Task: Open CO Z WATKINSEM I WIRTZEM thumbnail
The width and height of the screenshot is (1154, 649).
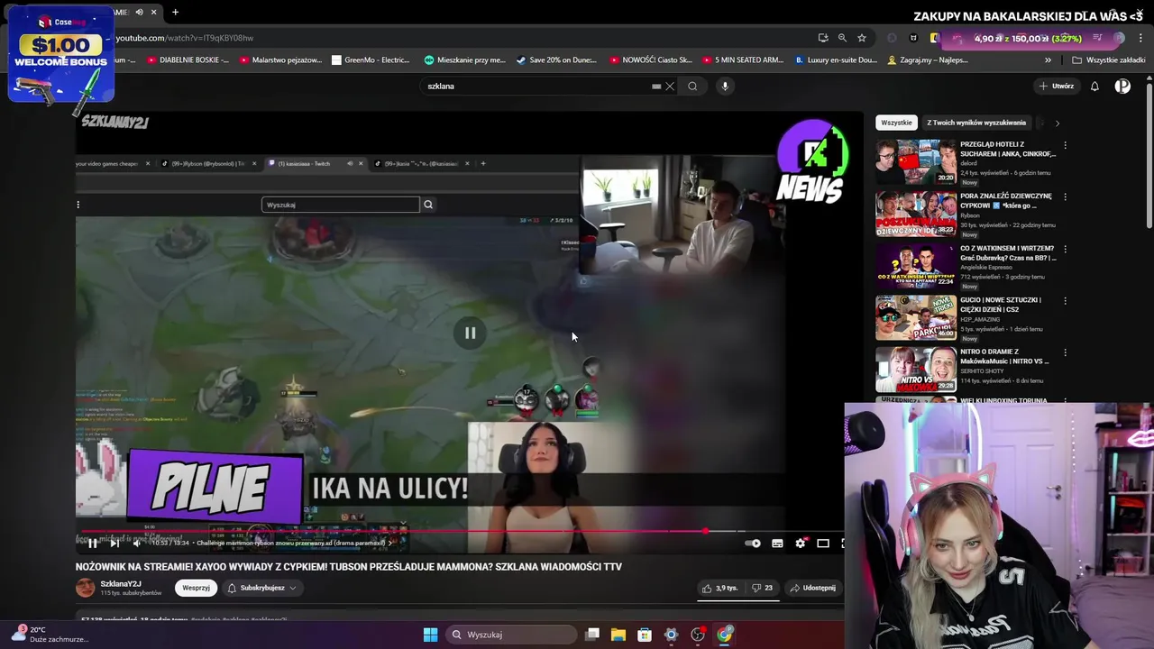Action: [x=916, y=265]
